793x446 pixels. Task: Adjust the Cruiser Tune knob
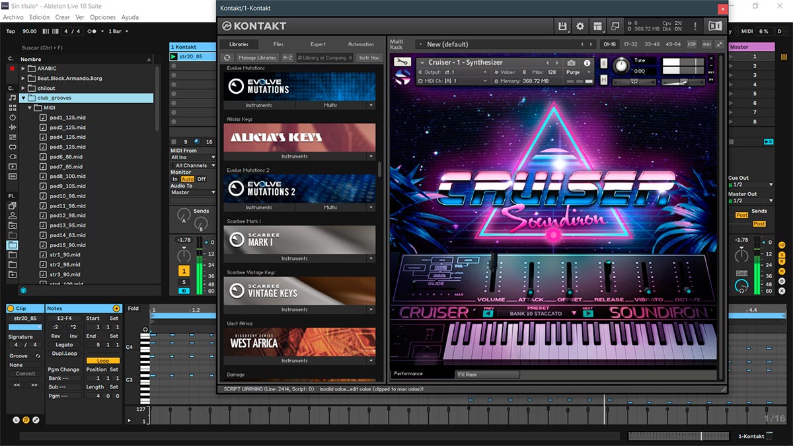click(x=622, y=66)
